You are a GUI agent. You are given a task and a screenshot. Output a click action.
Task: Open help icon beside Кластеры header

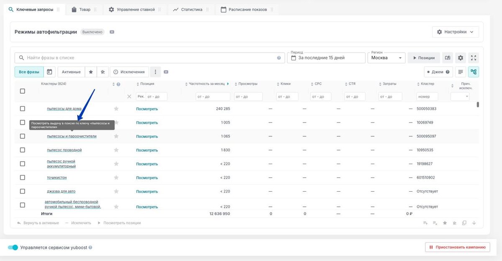[x=118, y=84]
